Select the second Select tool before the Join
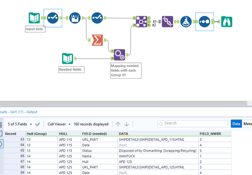The width and height of the screenshot is (252, 175). click(x=97, y=18)
